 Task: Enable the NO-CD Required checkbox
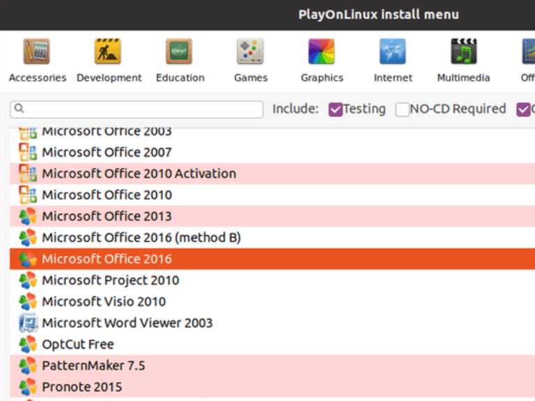402,109
